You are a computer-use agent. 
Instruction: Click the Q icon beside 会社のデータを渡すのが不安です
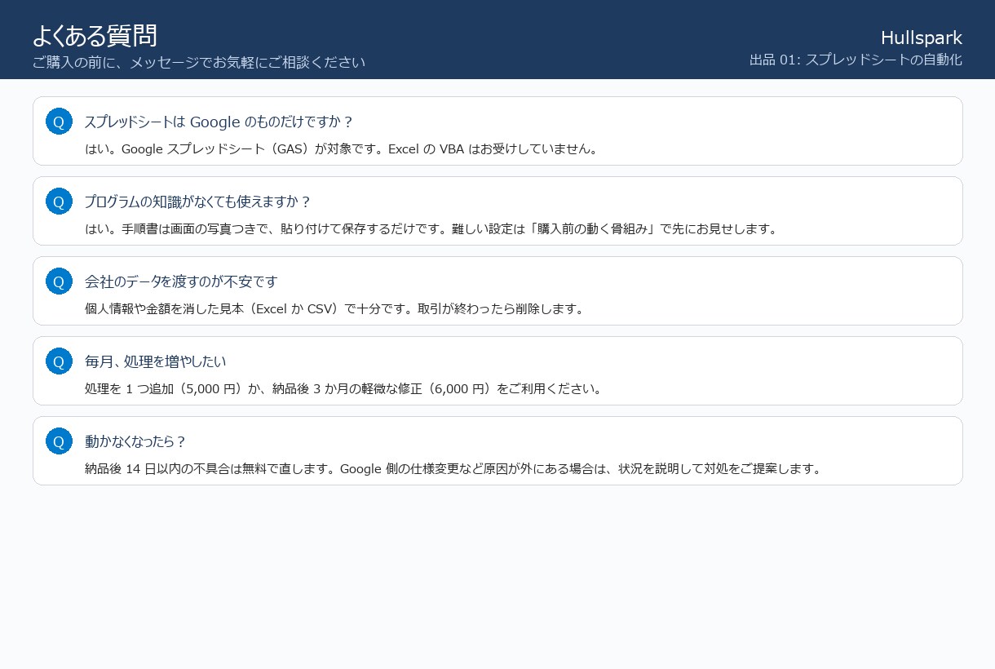point(59,281)
